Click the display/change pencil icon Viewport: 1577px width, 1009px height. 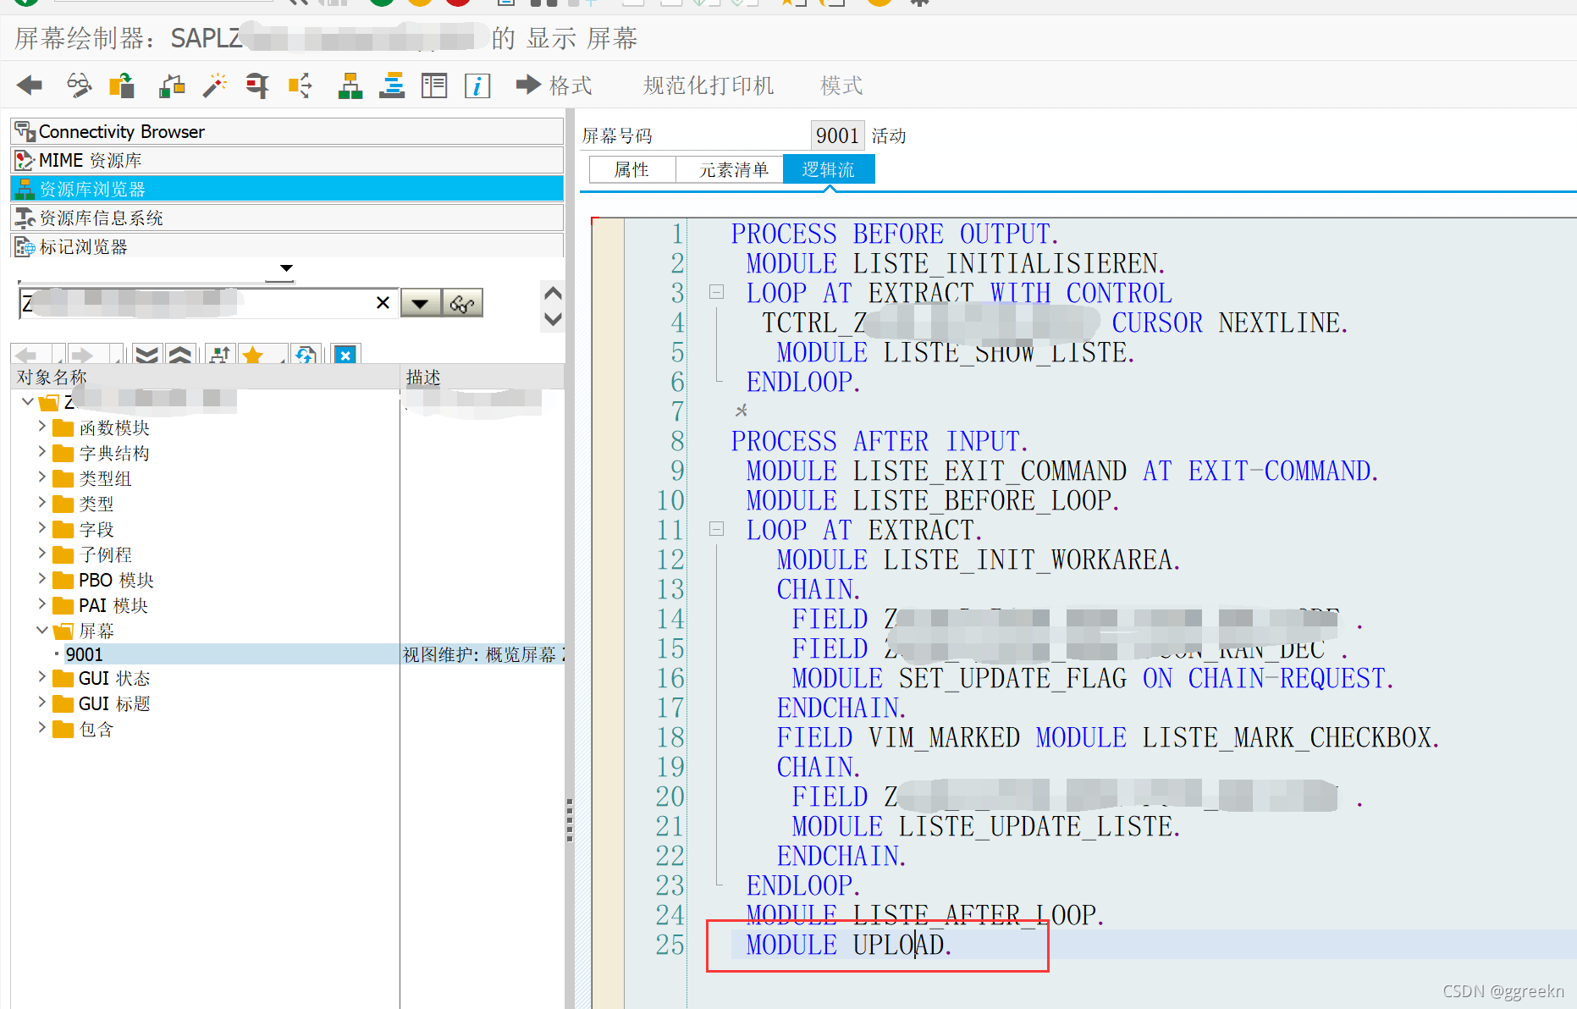pyautogui.click(x=80, y=85)
